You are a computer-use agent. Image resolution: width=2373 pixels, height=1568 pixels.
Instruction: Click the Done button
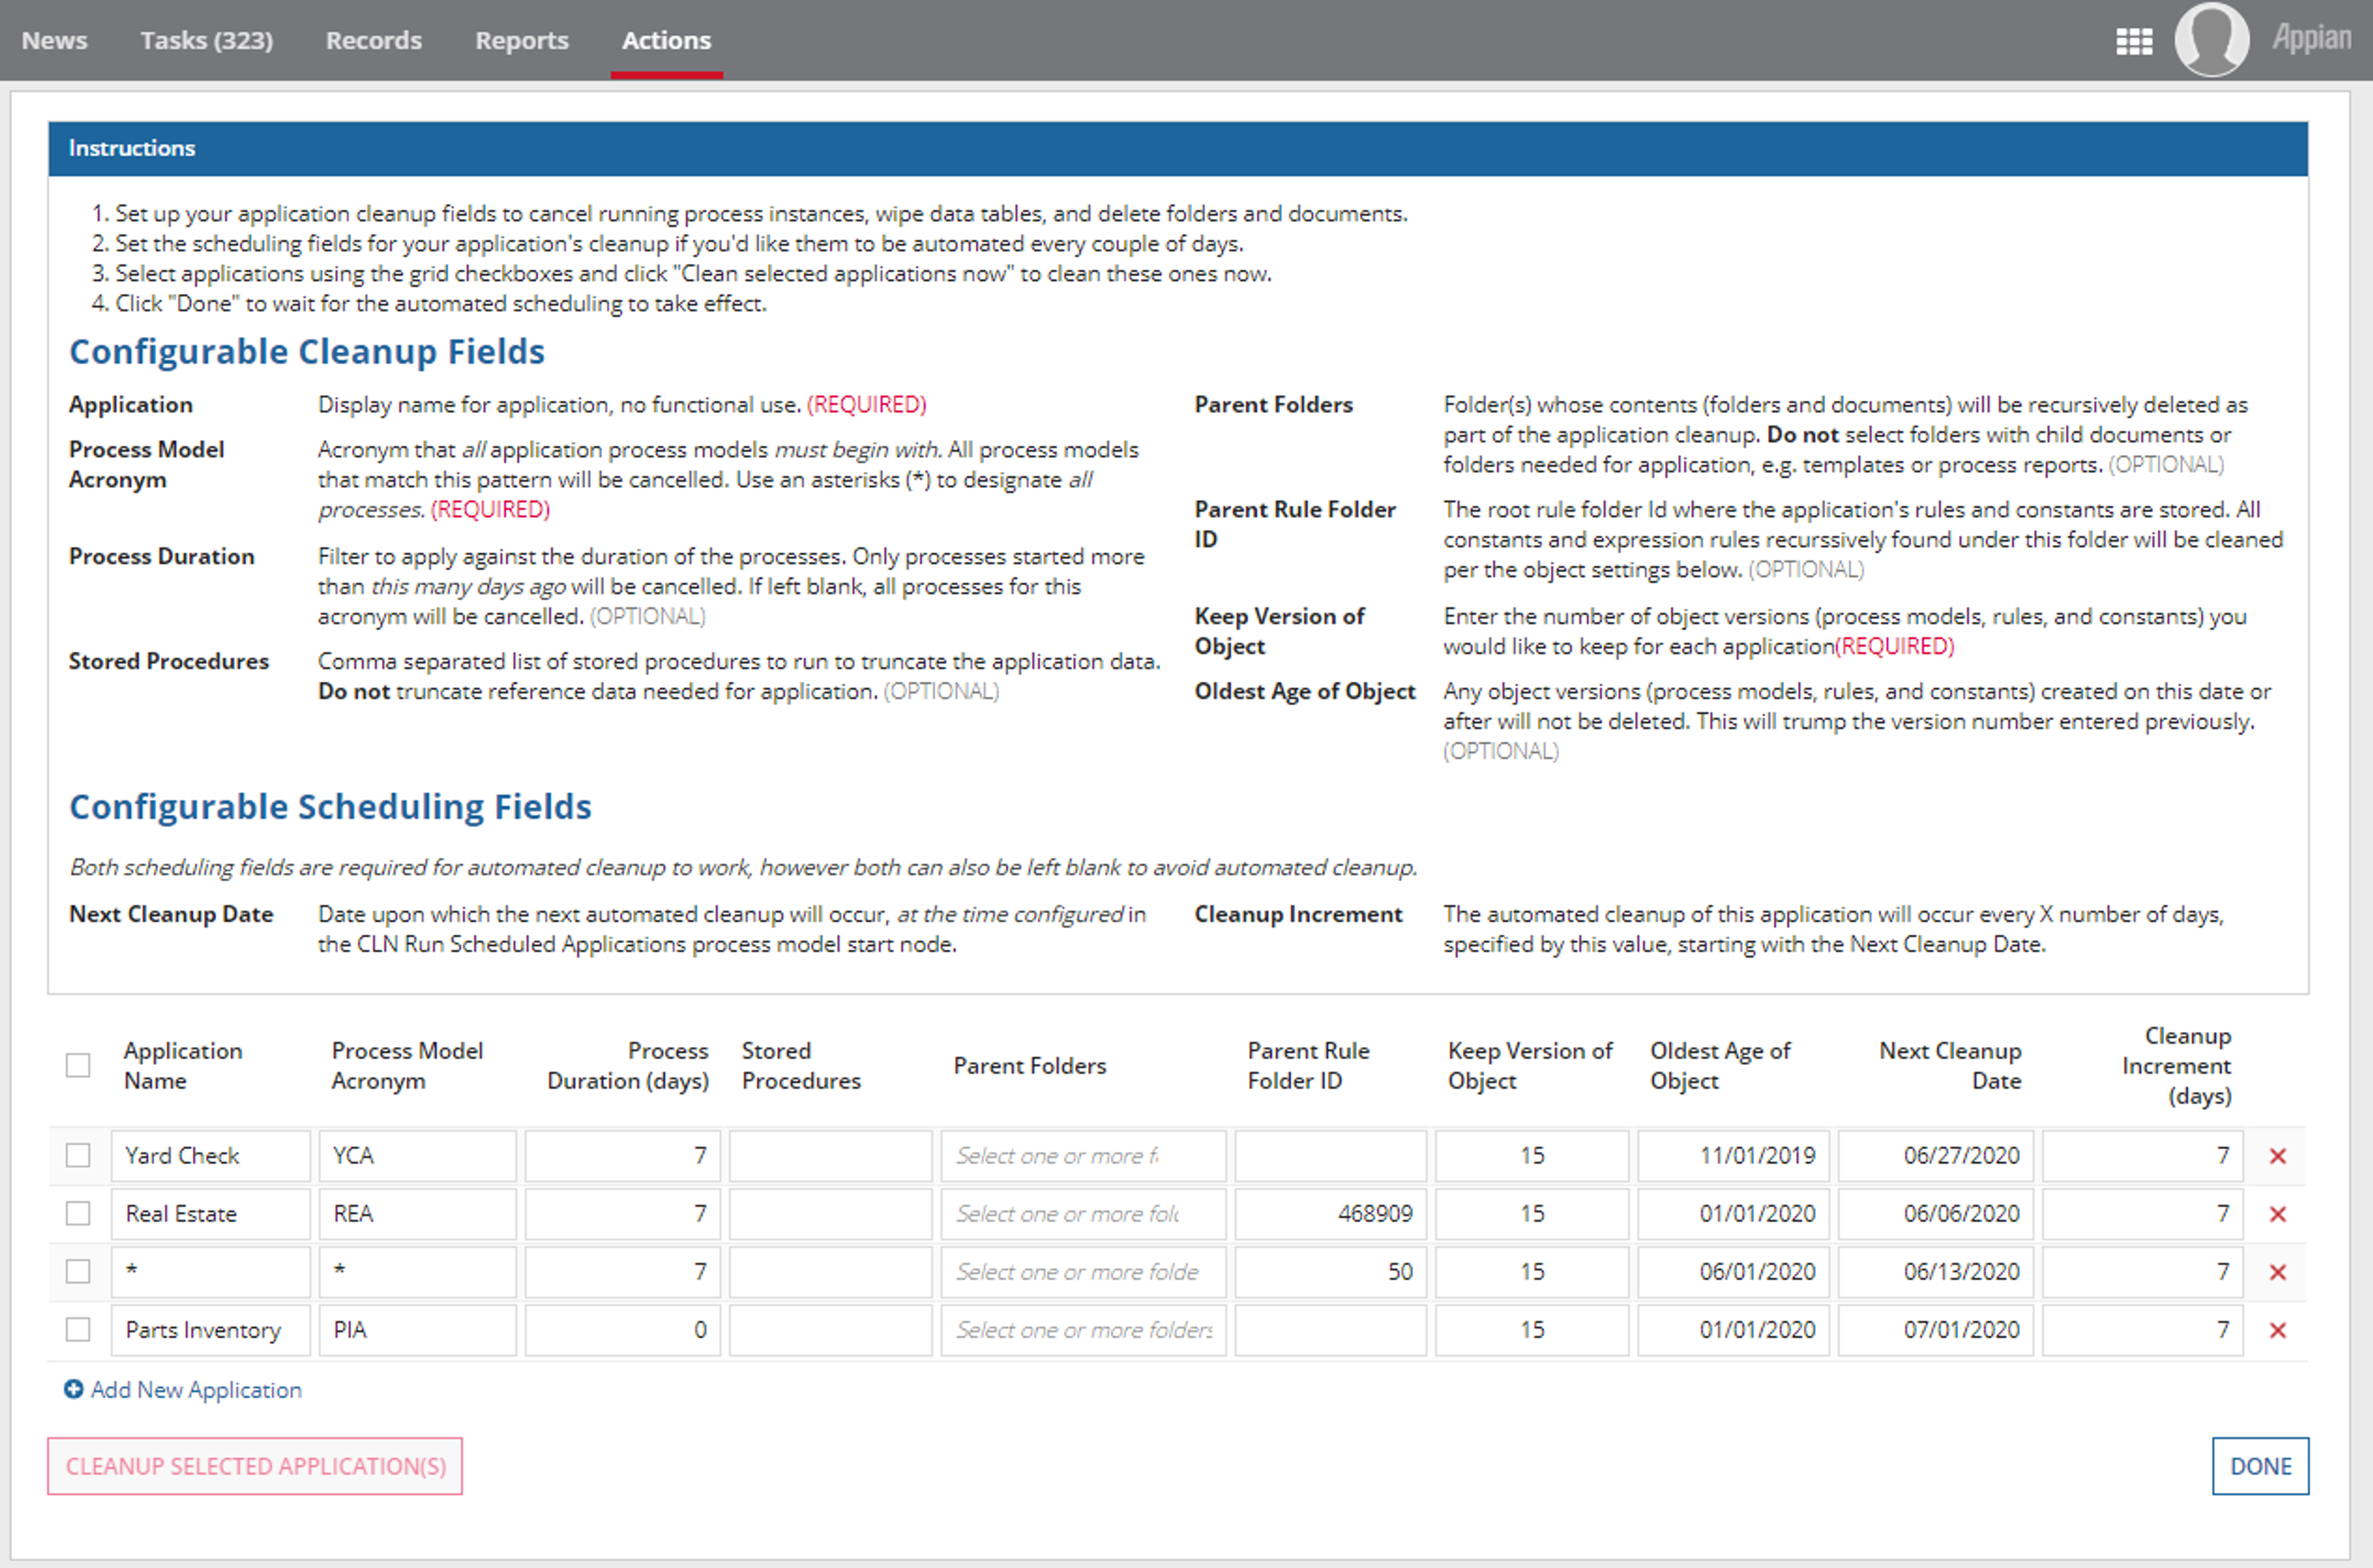(2260, 1466)
